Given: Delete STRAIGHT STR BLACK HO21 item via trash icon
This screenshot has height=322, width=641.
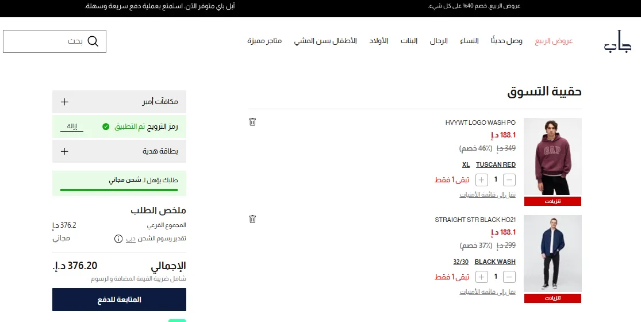Looking at the screenshot, I should pos(252,219).
